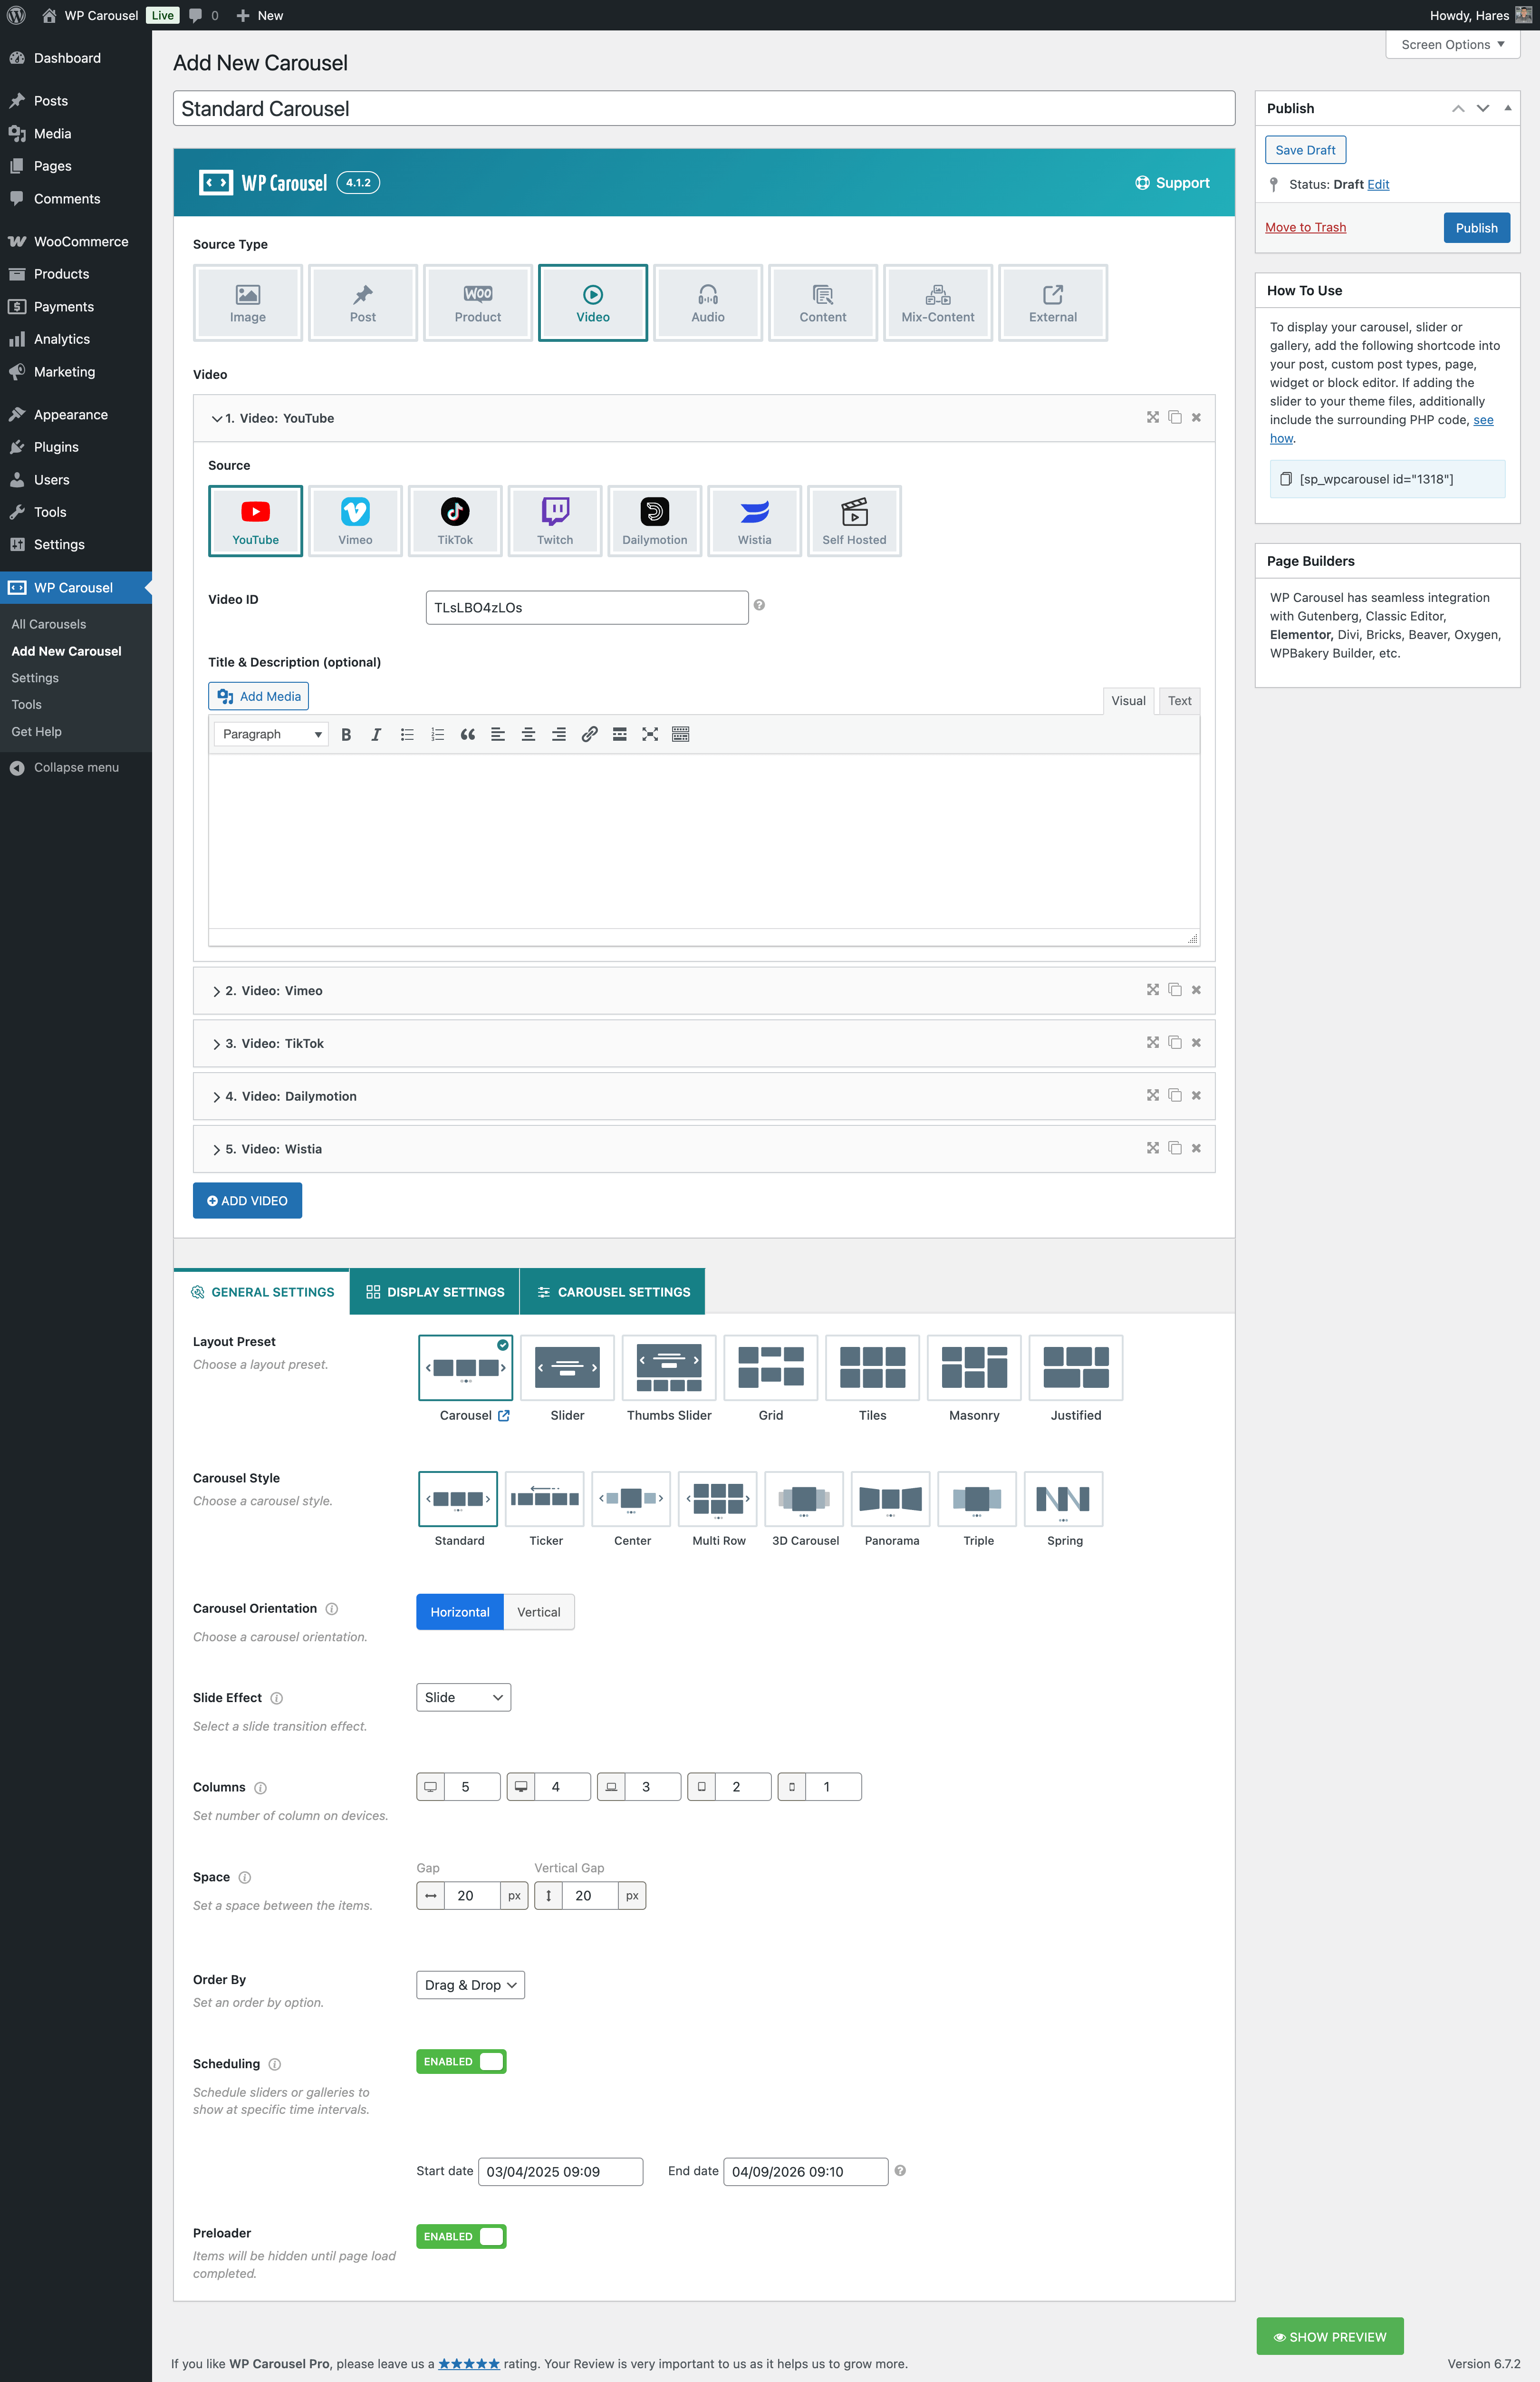Select the Masonry layout preset

[974, 1367]
